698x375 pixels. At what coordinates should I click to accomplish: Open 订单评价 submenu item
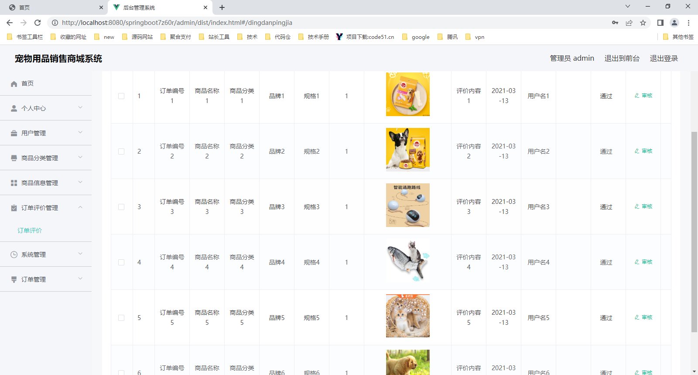pyautogui.click(x=30, y=231)
